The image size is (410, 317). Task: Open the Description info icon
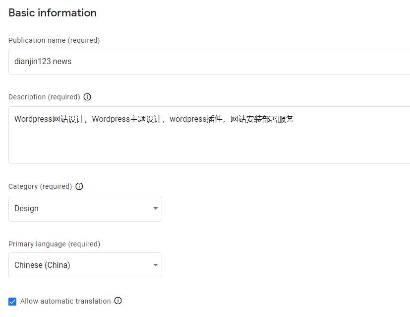(87, 97)
